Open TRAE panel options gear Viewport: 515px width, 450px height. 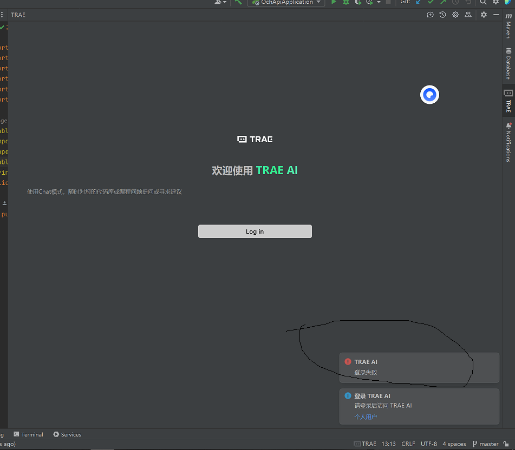484,15
